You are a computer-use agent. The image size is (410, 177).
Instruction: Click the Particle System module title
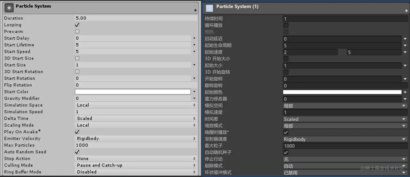[33, 6]
